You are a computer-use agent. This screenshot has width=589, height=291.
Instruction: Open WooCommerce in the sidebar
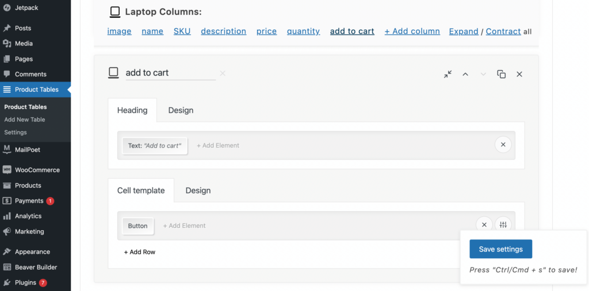point(37,170)
